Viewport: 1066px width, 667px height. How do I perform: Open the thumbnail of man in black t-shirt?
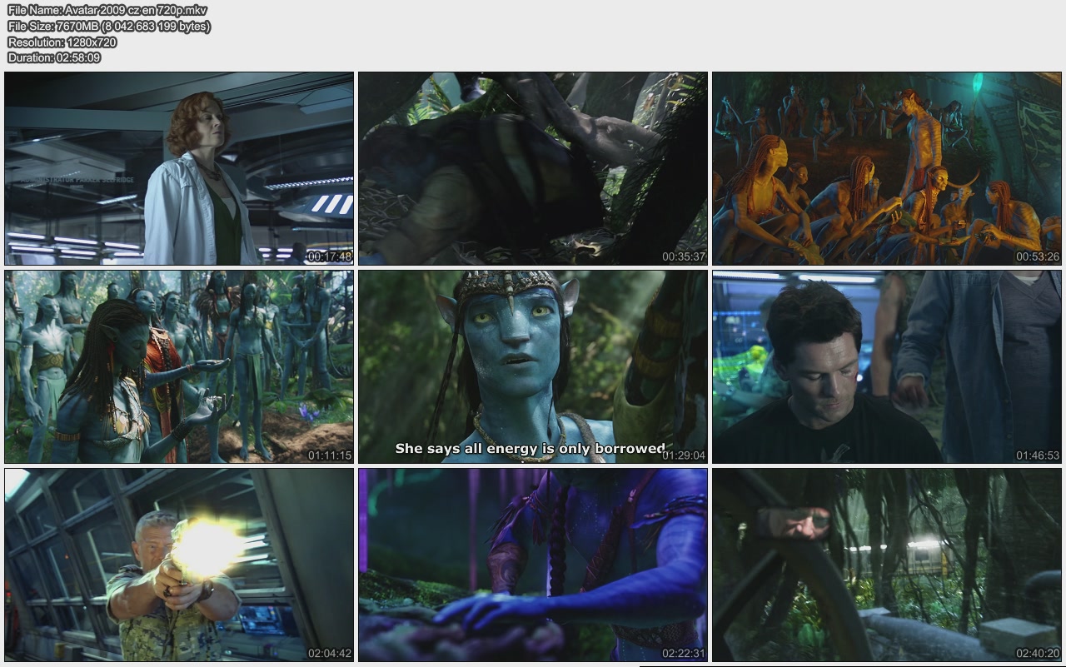(x=887, y=366)
